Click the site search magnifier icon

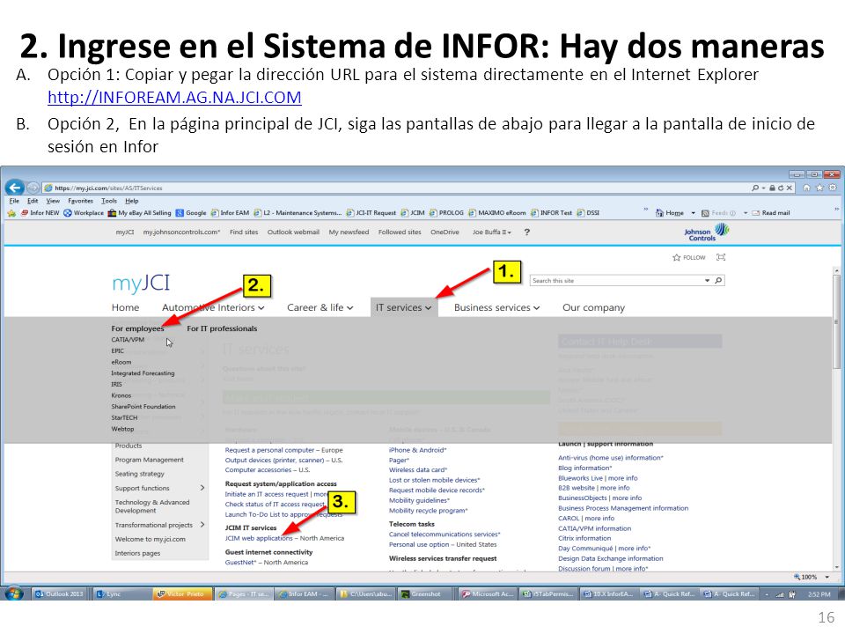718,280
